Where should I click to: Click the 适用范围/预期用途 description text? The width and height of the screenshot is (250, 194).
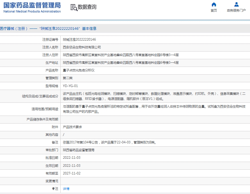click(x=154, y=109)
